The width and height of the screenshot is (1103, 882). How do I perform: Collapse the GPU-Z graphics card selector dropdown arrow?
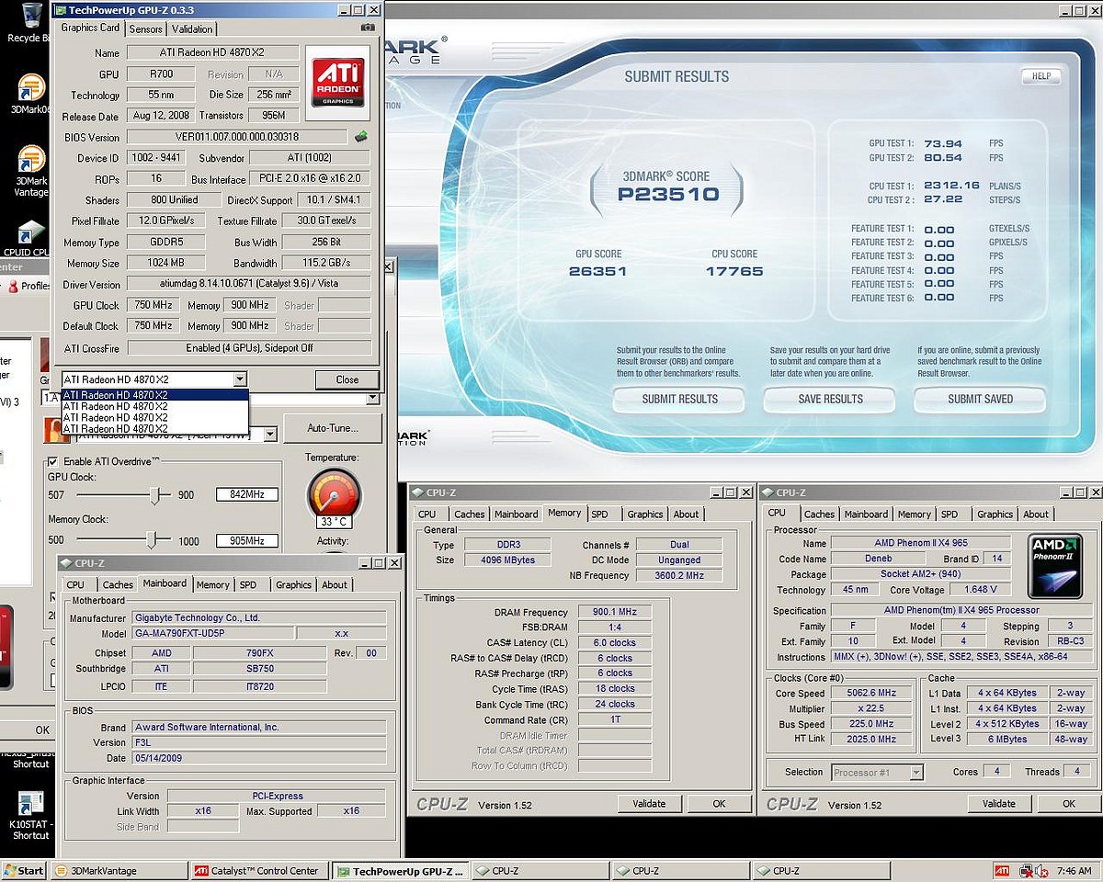pyautogui.click(x=239, y=379)
